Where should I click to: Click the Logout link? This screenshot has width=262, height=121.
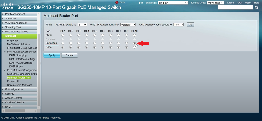click(231, 3)
